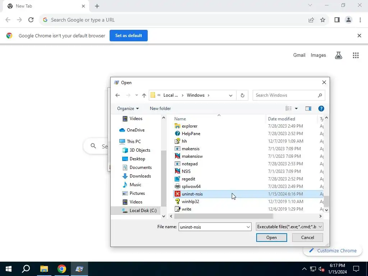368x276 pixels.
Task: Share this page via Chrome share icon
Action: tap(311, 20)
